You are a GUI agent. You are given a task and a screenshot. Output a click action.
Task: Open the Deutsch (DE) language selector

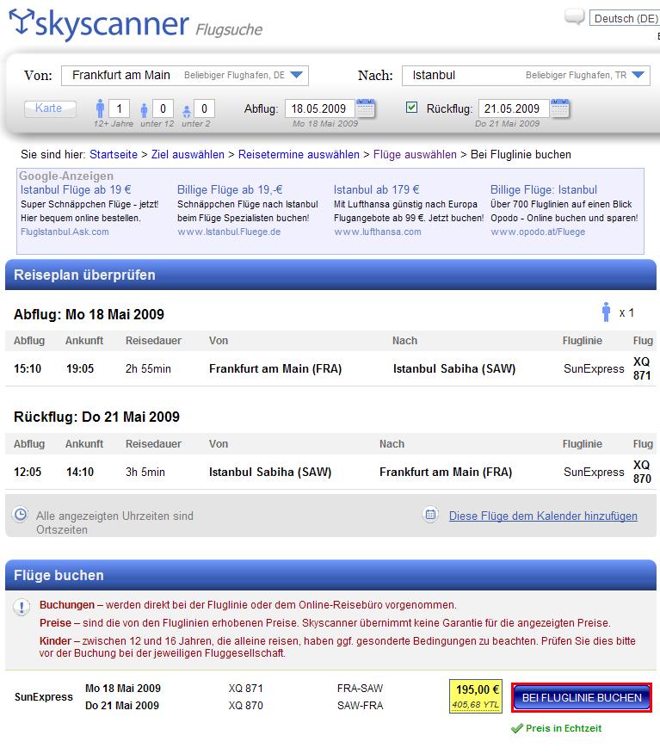click(625, 19)
